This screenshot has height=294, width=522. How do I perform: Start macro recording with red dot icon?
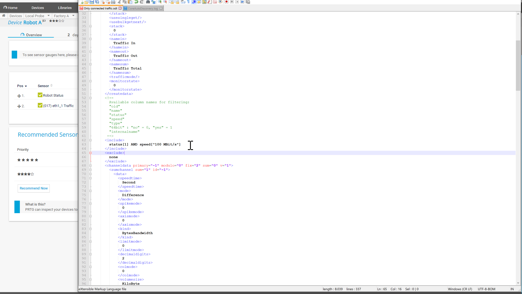click(226, 2)
